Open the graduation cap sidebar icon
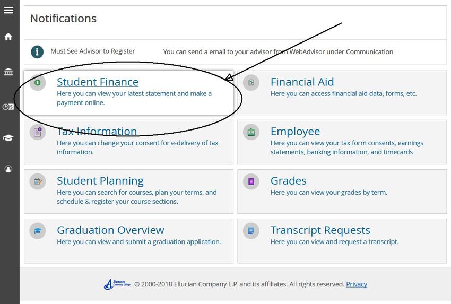 [x=8, y=138]
